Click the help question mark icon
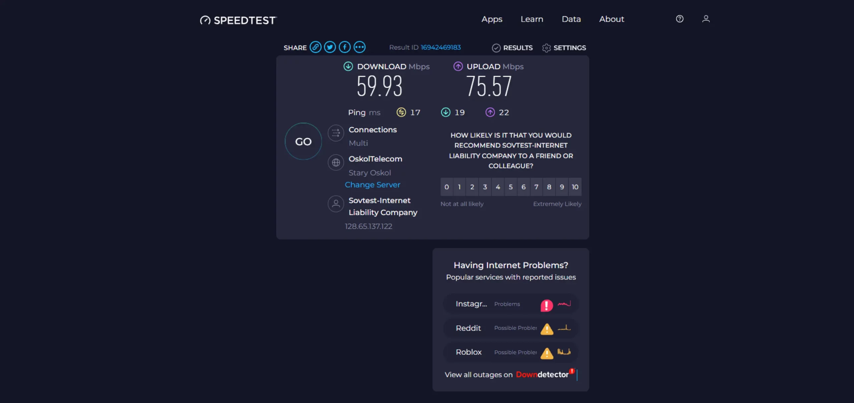This screenshot has height=403, width=854. (x=680, y=19)
